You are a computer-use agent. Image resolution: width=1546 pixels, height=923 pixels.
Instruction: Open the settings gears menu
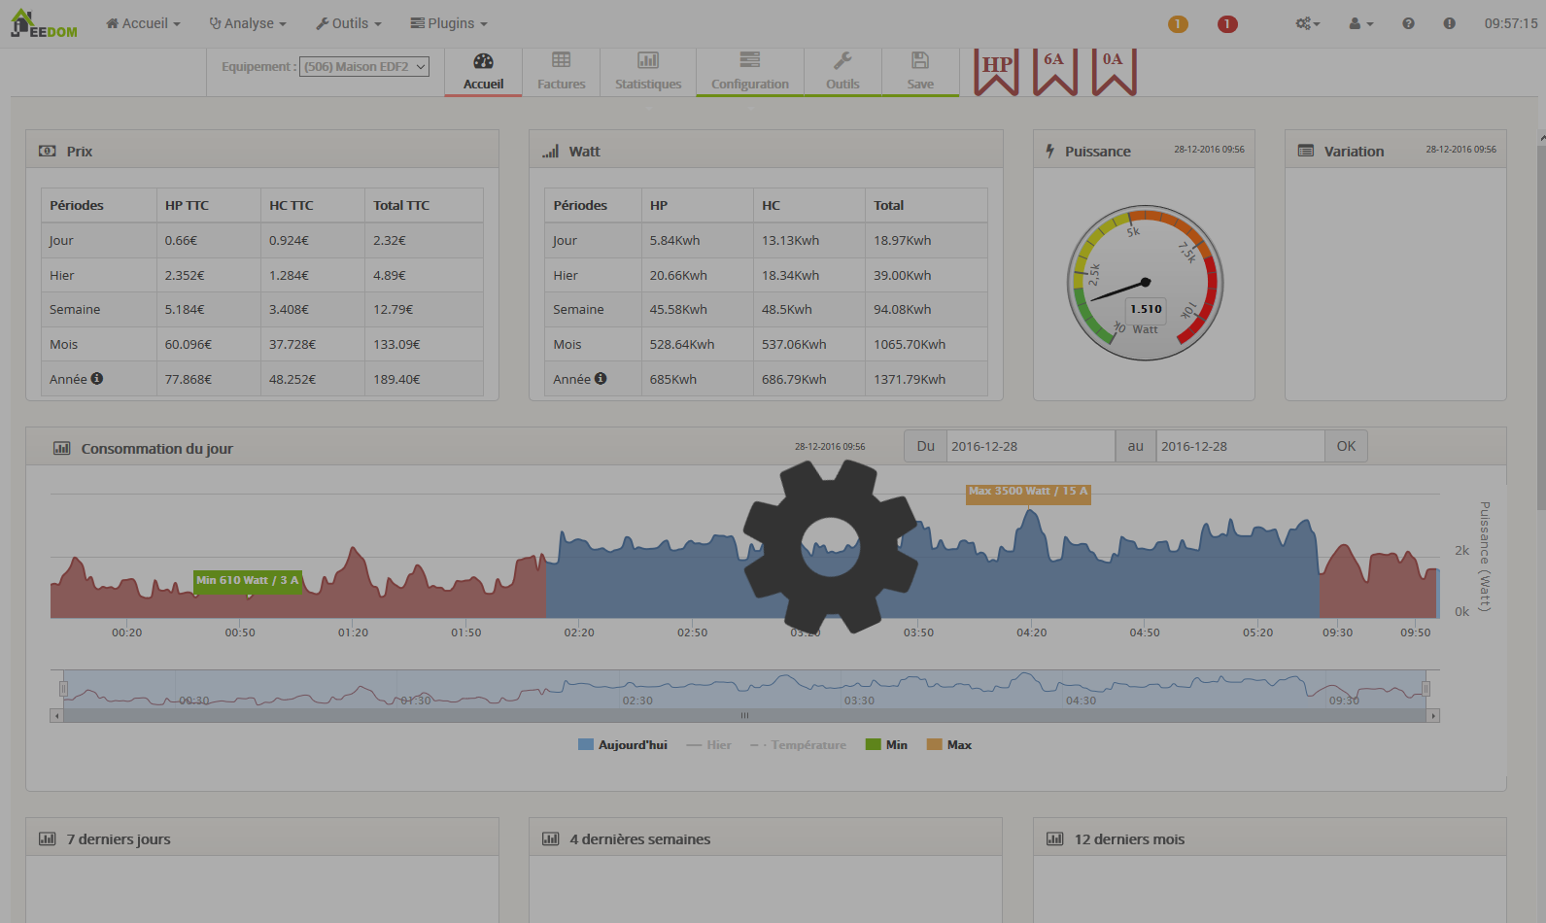tap(1307, 23)
